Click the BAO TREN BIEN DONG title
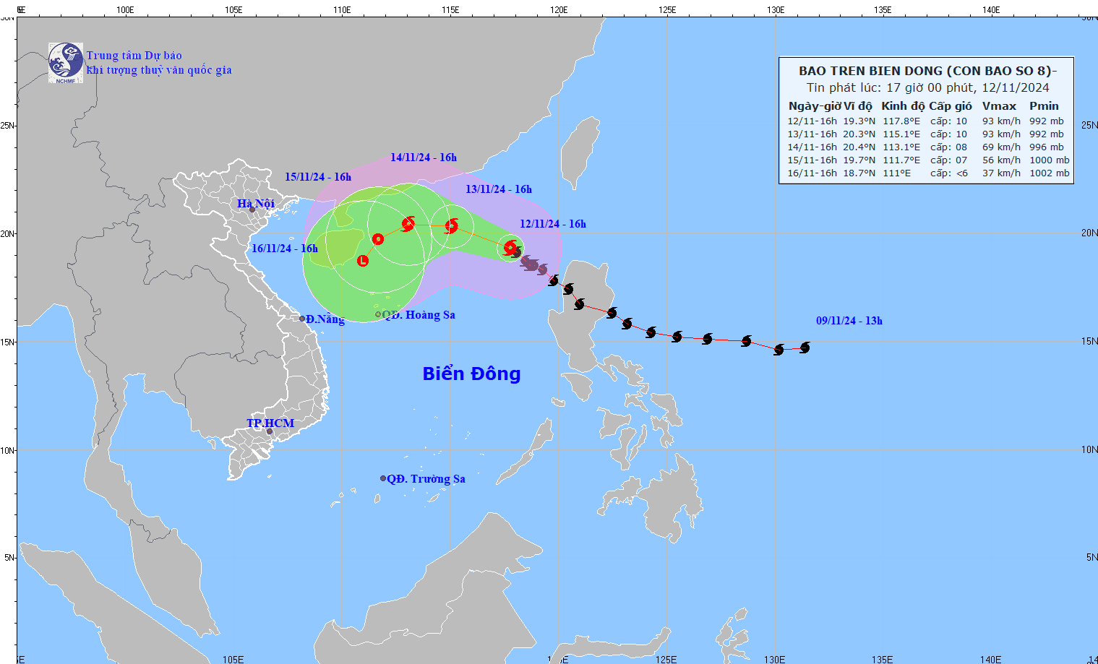 927,71
